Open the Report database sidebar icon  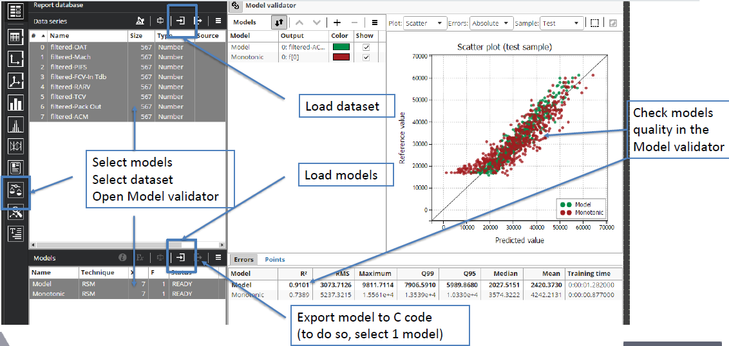[16, 10]
